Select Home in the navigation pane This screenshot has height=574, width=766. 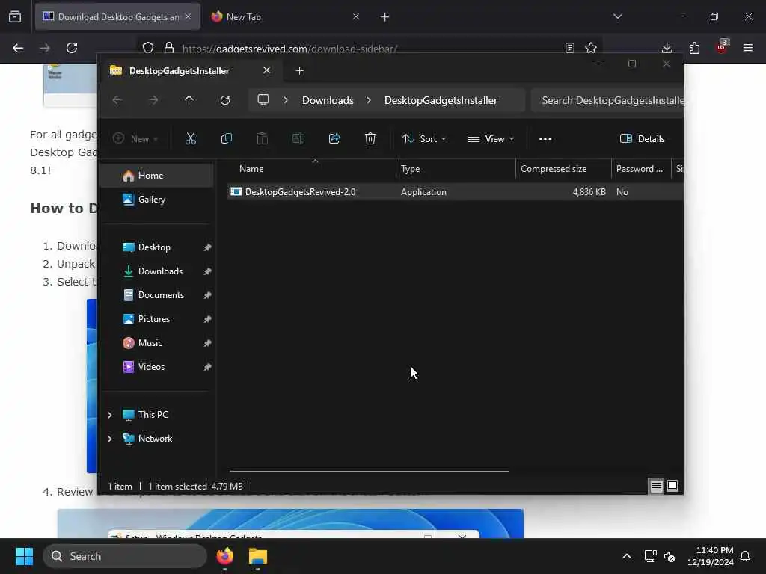coord(156,176)
